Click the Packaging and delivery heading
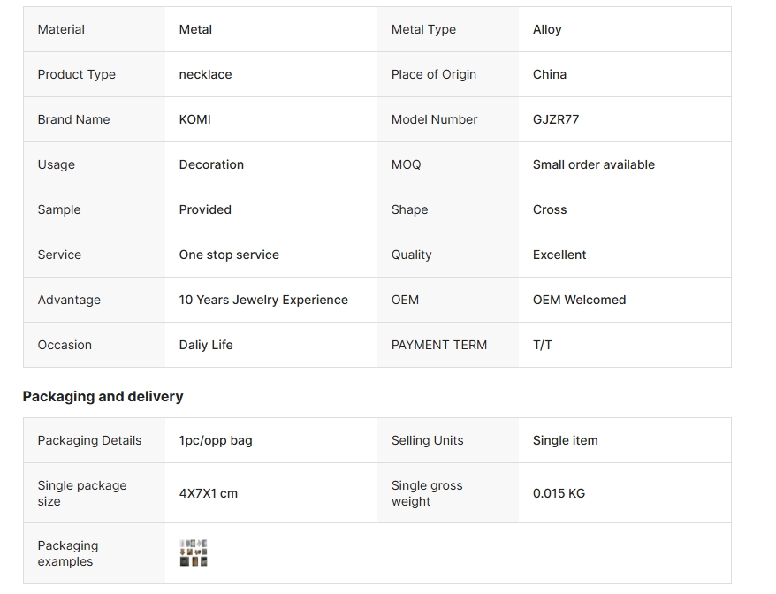 [x=103, y=396]
